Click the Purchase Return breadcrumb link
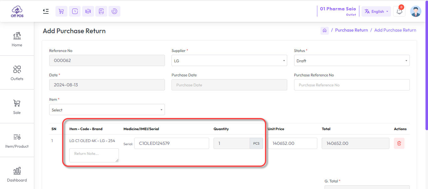 [351, 30]
